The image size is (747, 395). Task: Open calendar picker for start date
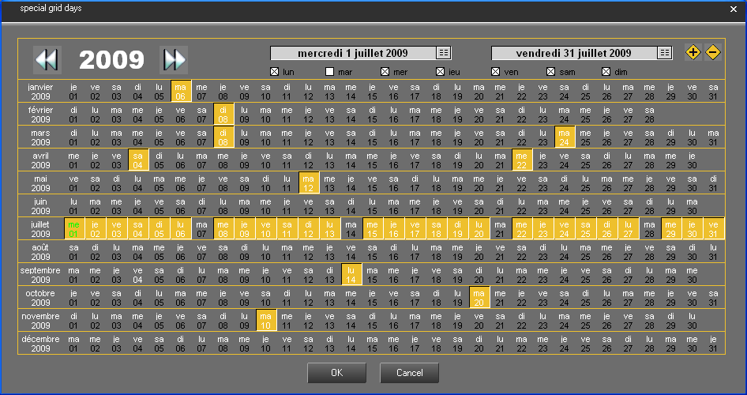coord(444,53)
